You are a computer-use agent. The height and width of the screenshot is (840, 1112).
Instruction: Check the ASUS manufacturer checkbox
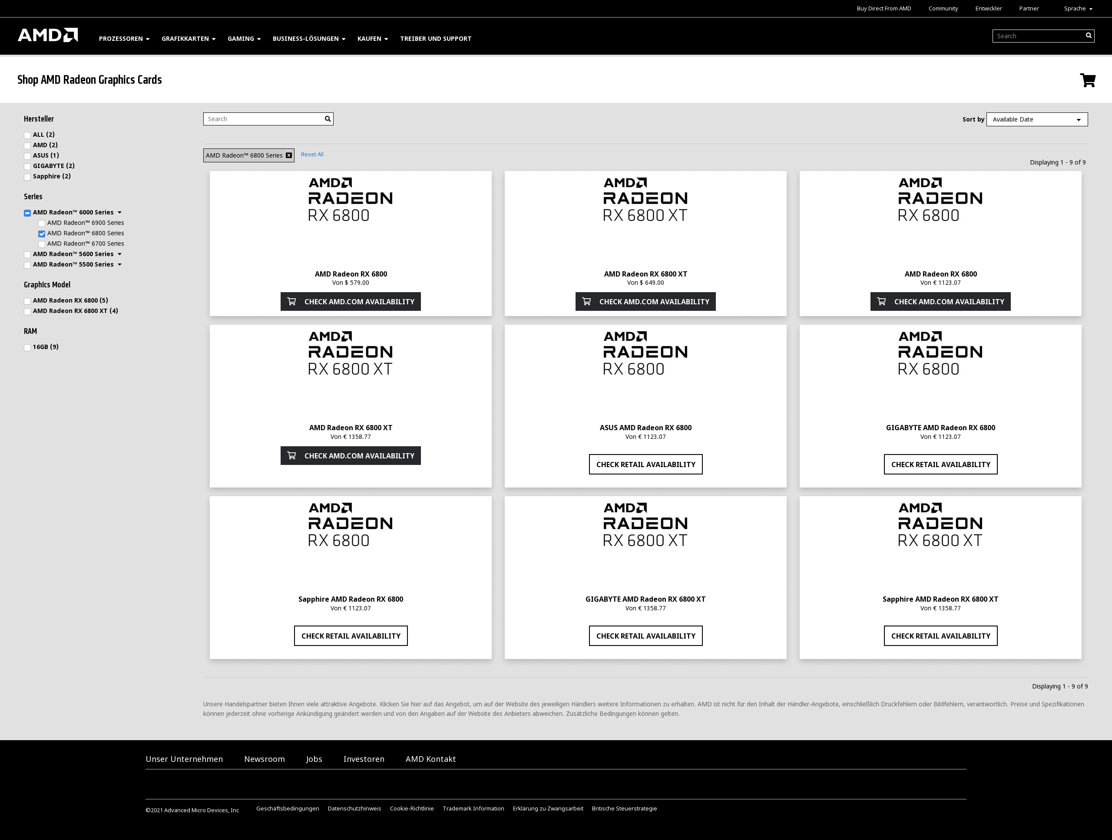coord(28,156)
